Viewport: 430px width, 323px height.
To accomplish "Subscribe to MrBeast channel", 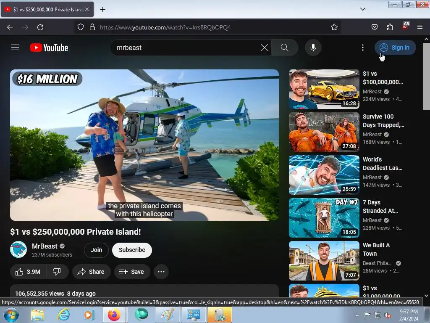I will click(132, 250).
